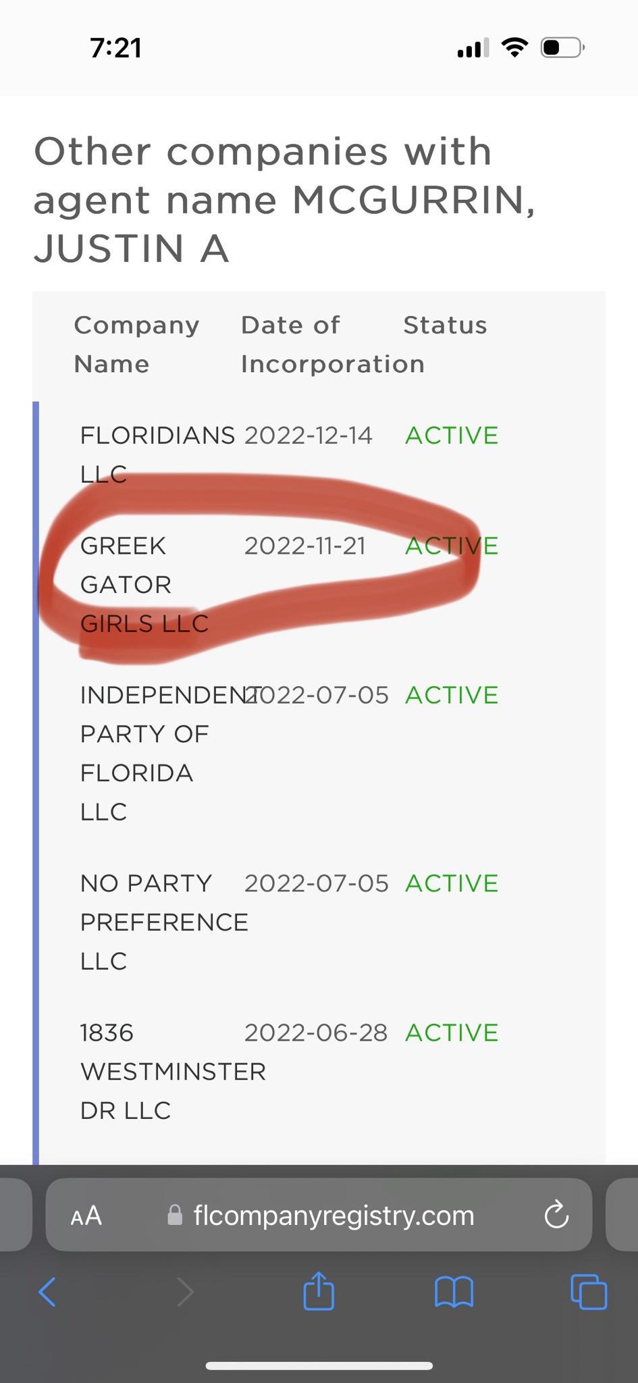
Task: Open FLORIDIANS LLC company entry
Action: coord(157,454)
